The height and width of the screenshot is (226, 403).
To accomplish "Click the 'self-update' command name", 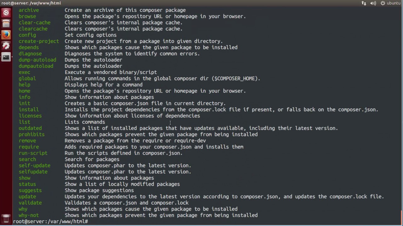I will coord(34,165).
